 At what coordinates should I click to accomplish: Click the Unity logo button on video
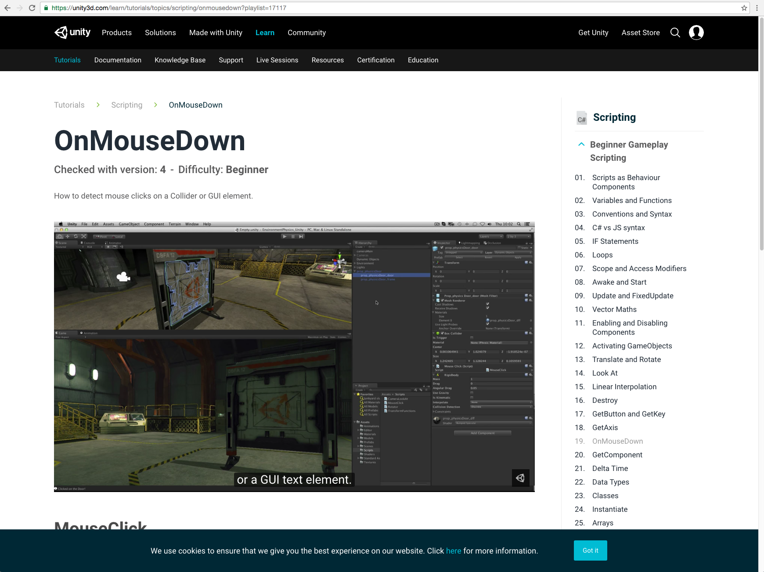(520, 478)
